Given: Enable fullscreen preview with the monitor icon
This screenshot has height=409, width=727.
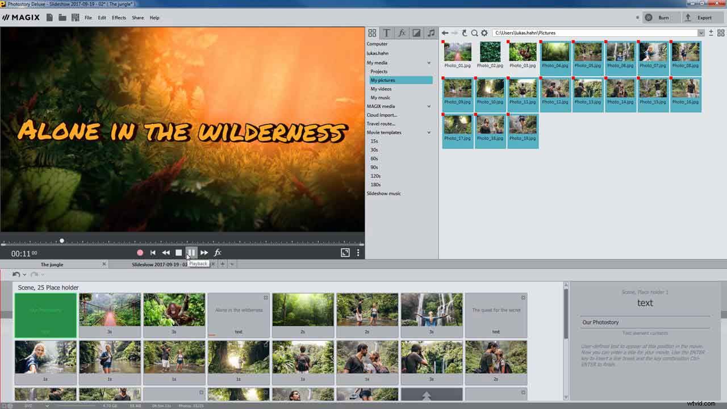Looking at the screenshot, I should coord(345,252).
